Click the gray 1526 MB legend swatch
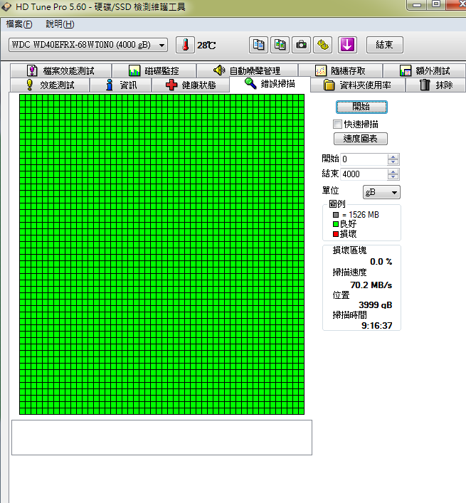The image size is (466, 503). [336, 215]
